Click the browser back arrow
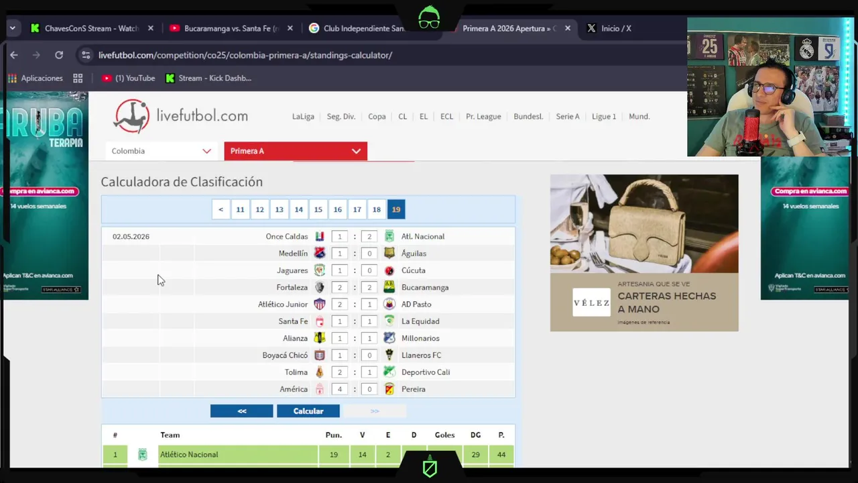Screen dimensions: 858x483 (14, 55)
